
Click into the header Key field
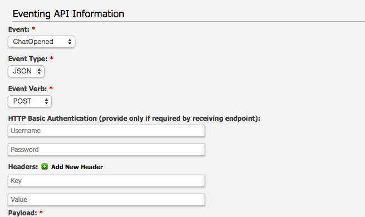(106, 181)
